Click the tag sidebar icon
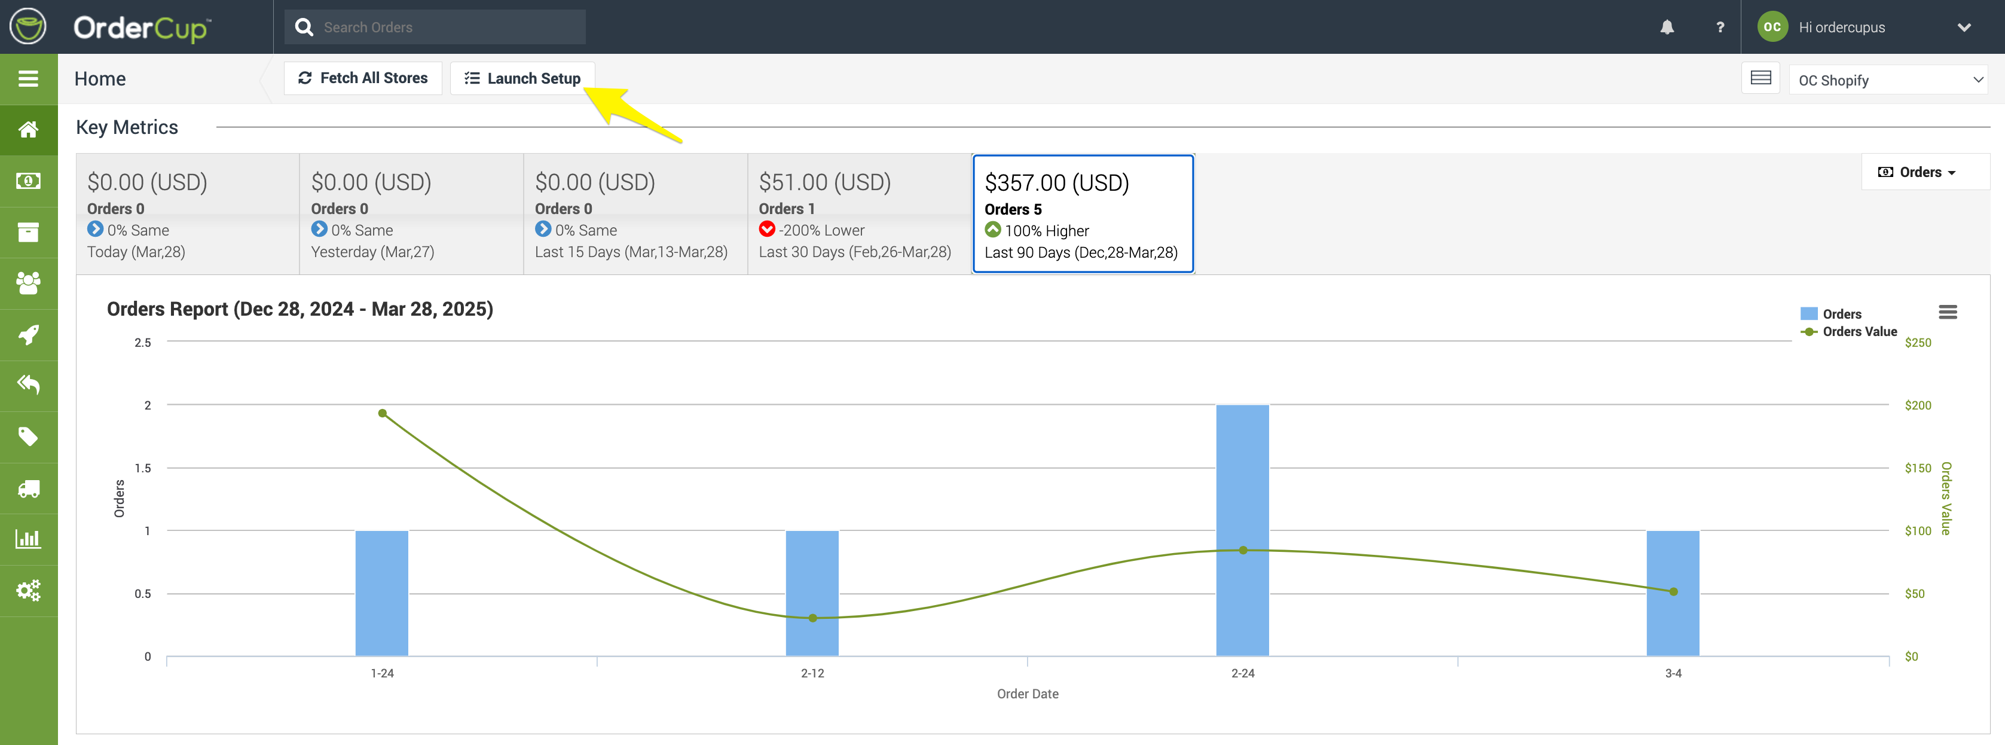 point(28,436)
